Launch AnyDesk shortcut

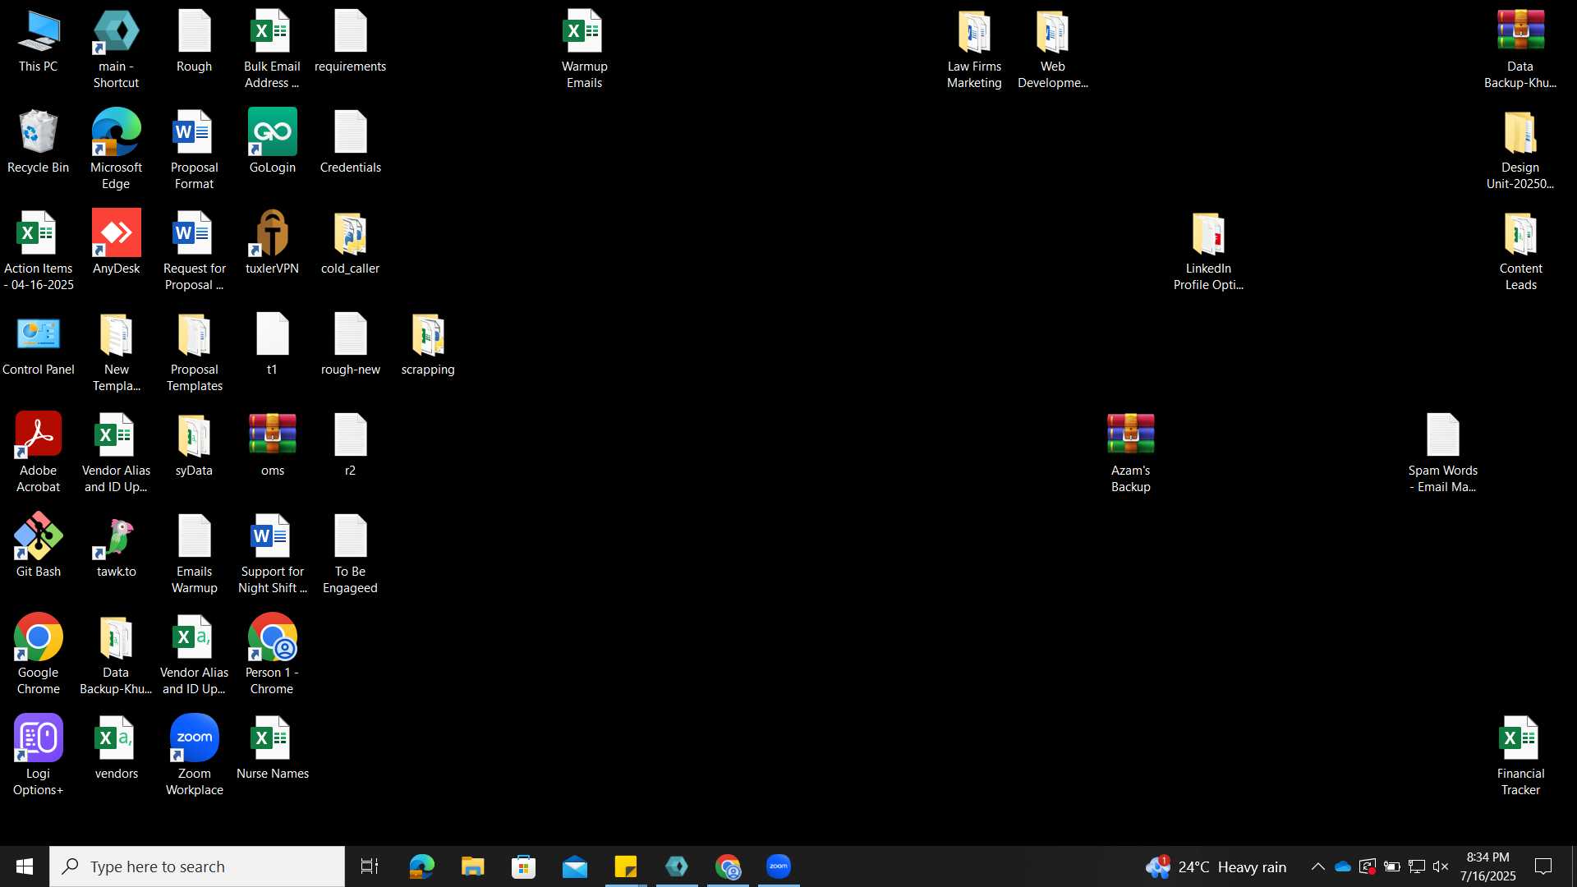pos(116,243)
